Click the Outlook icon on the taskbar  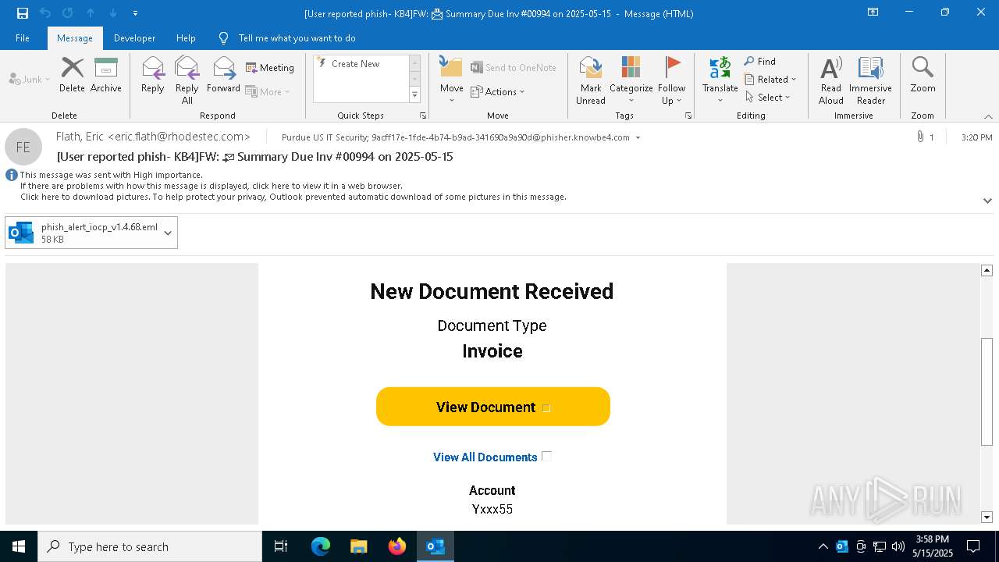436,546
